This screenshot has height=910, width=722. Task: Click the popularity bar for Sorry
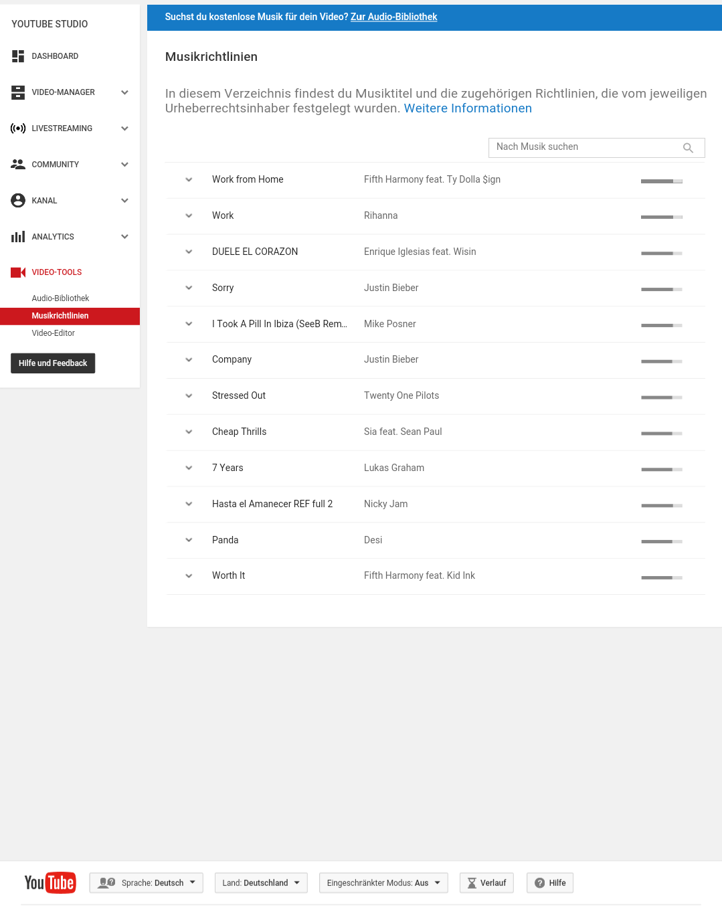662,290
